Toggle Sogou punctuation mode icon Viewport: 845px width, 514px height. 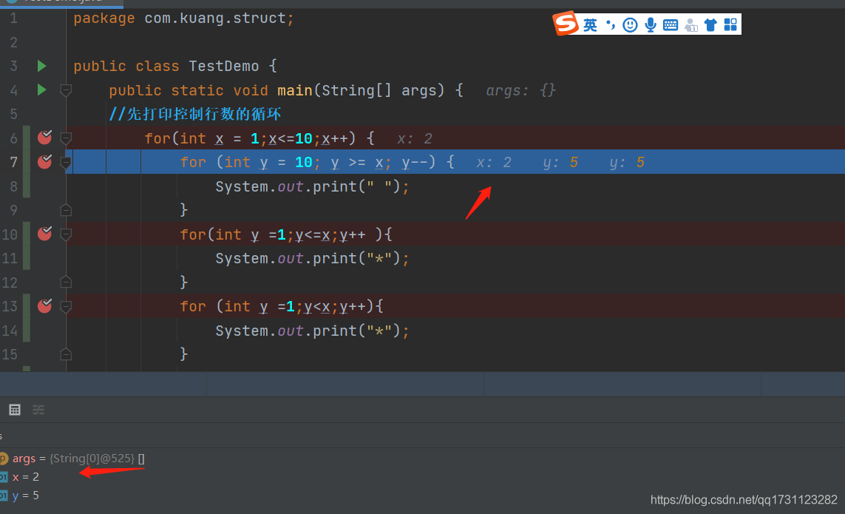tap(611, 25)
